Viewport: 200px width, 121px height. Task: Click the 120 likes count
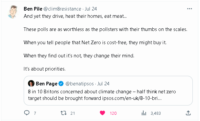coord(113,113)
